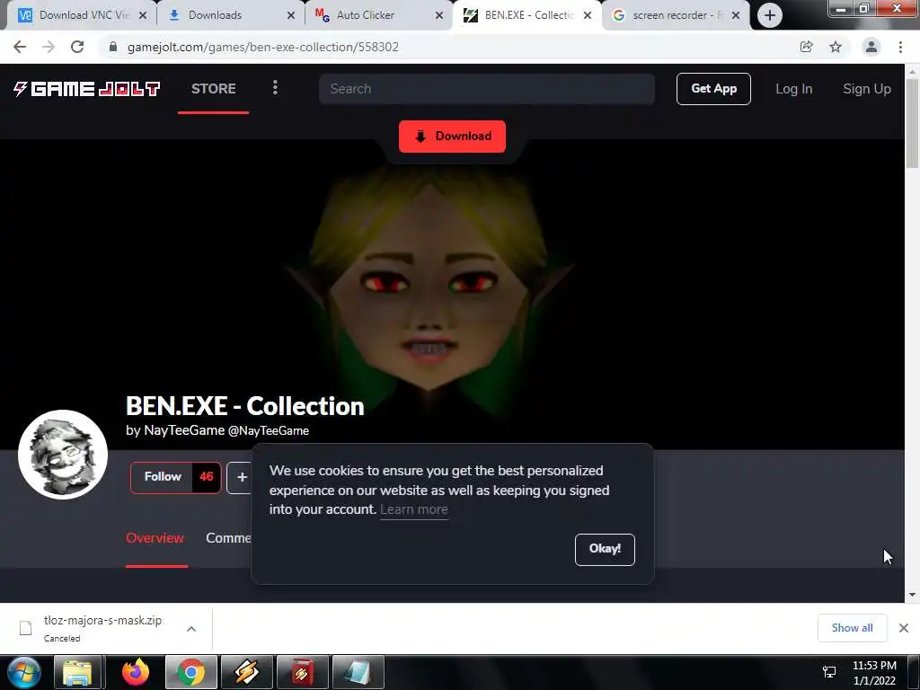Bookmark this page with star icon
The image size is (920, 690).
pyautogui.click(x=836, y=47)
